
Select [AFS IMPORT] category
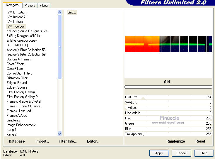(17, 45)
